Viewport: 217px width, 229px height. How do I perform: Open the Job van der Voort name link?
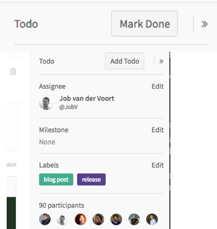click(x=87, y=98)
